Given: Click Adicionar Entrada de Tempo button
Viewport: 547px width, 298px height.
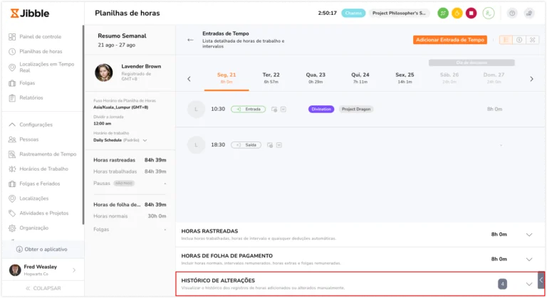Looking at the screenshot, I should [449, 40].
